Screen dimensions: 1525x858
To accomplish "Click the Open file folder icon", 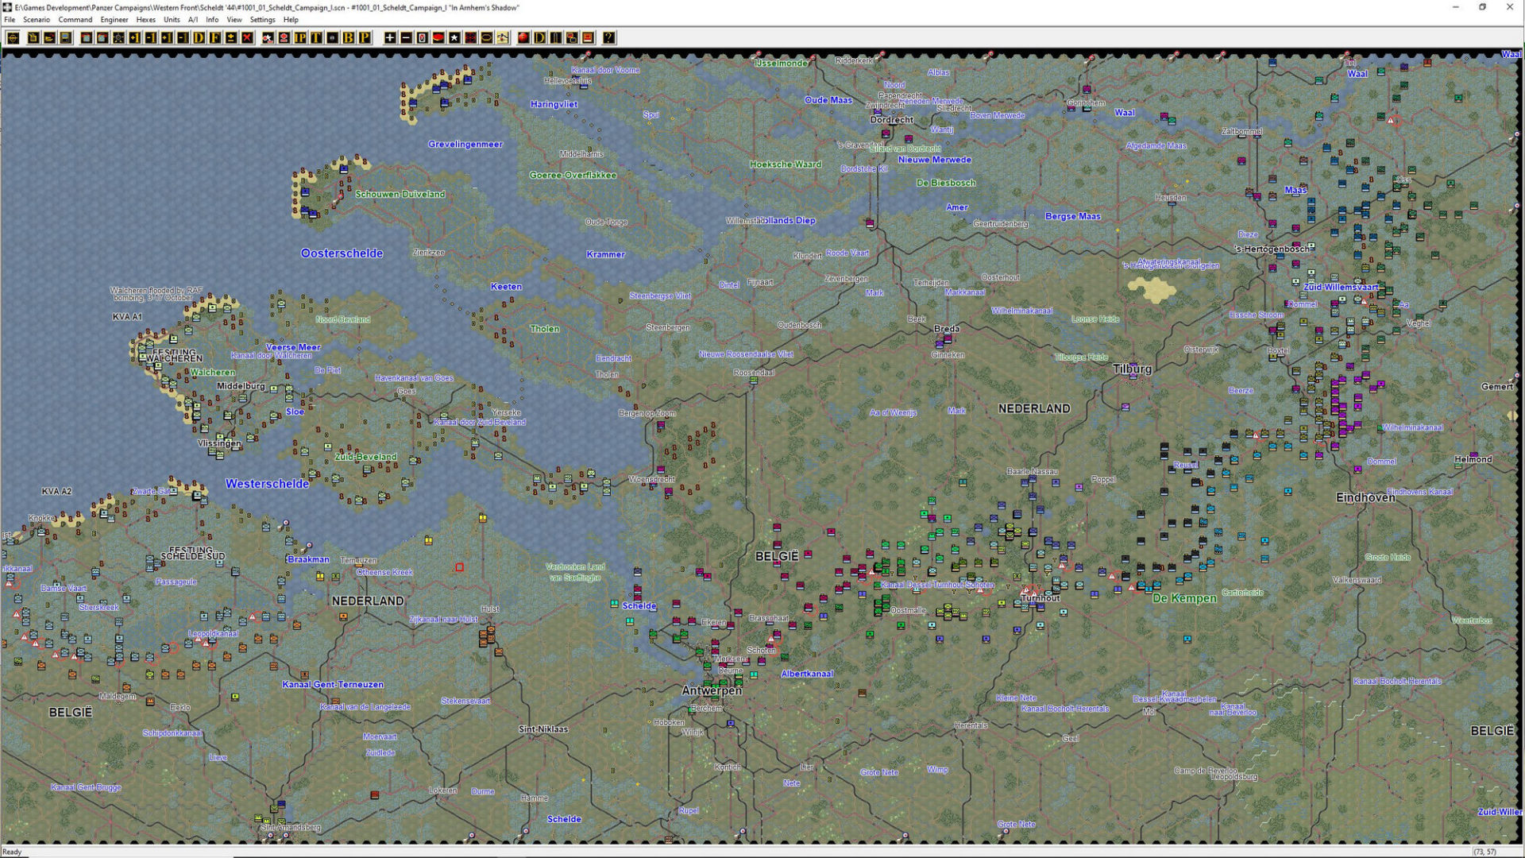I will (x=49, y=37).
